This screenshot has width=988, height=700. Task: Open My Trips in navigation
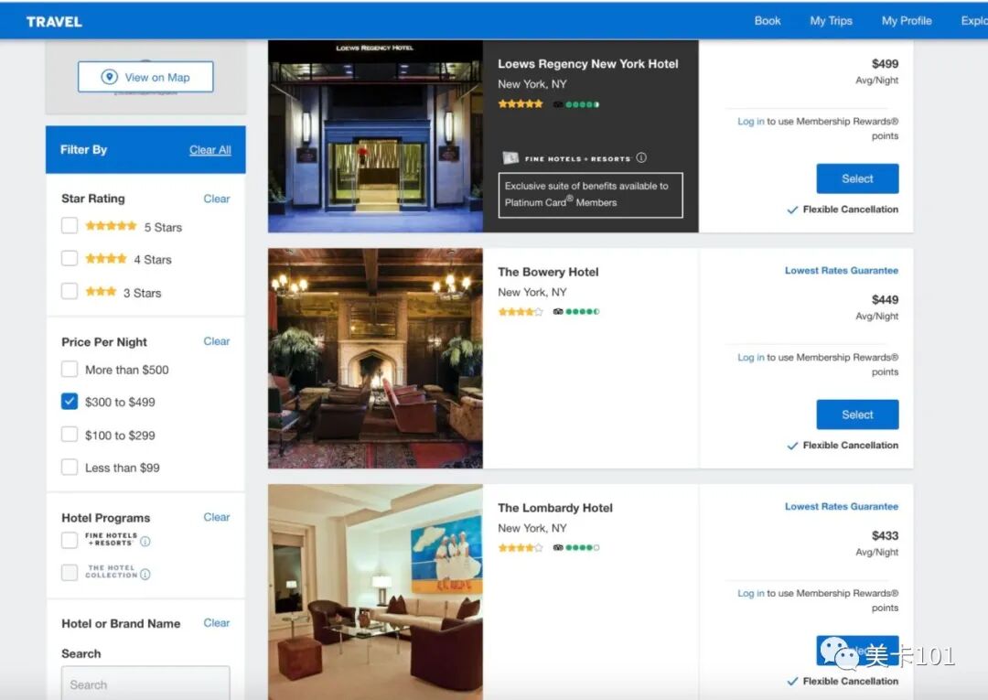(x=831, y=21)
